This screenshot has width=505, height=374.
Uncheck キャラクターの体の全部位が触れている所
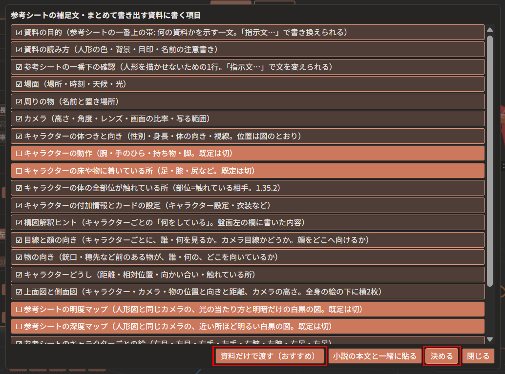(x=248, y=188)
